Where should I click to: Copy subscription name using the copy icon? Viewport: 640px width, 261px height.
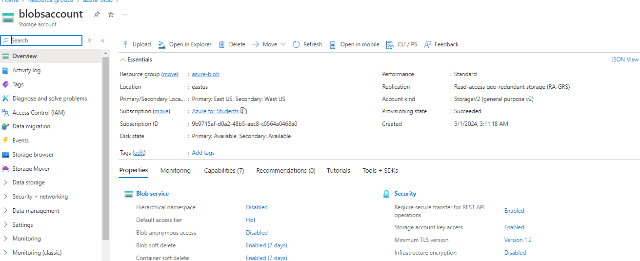[x=244, y=111]
